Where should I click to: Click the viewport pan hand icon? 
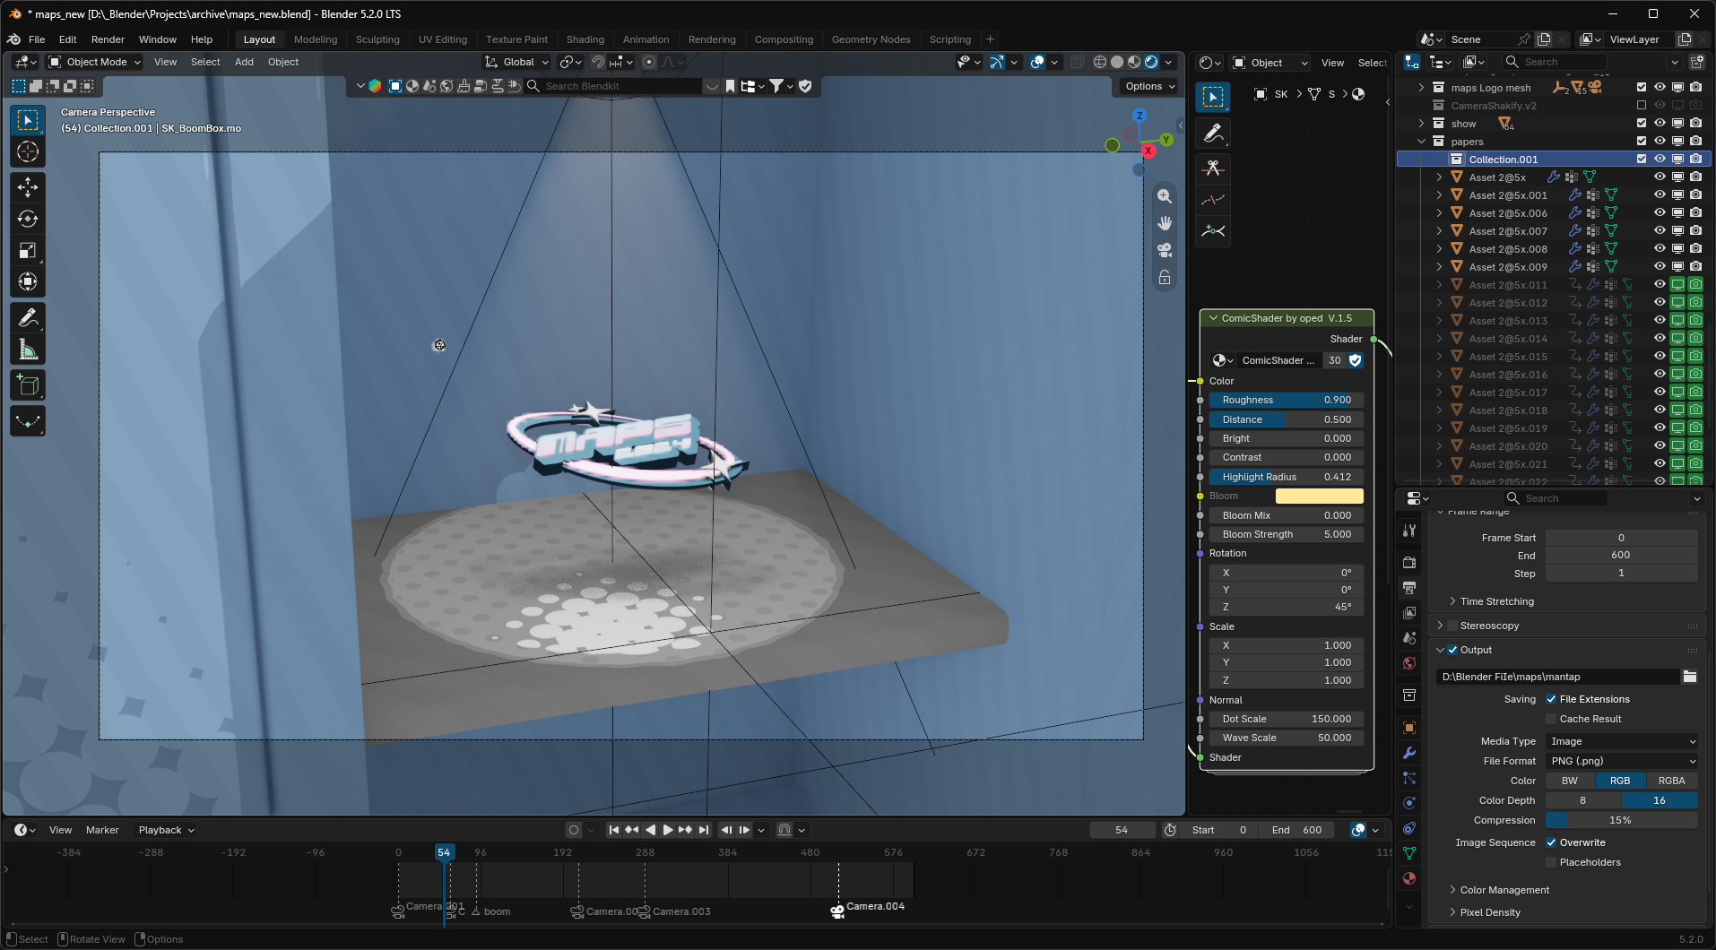(1165, 223)
